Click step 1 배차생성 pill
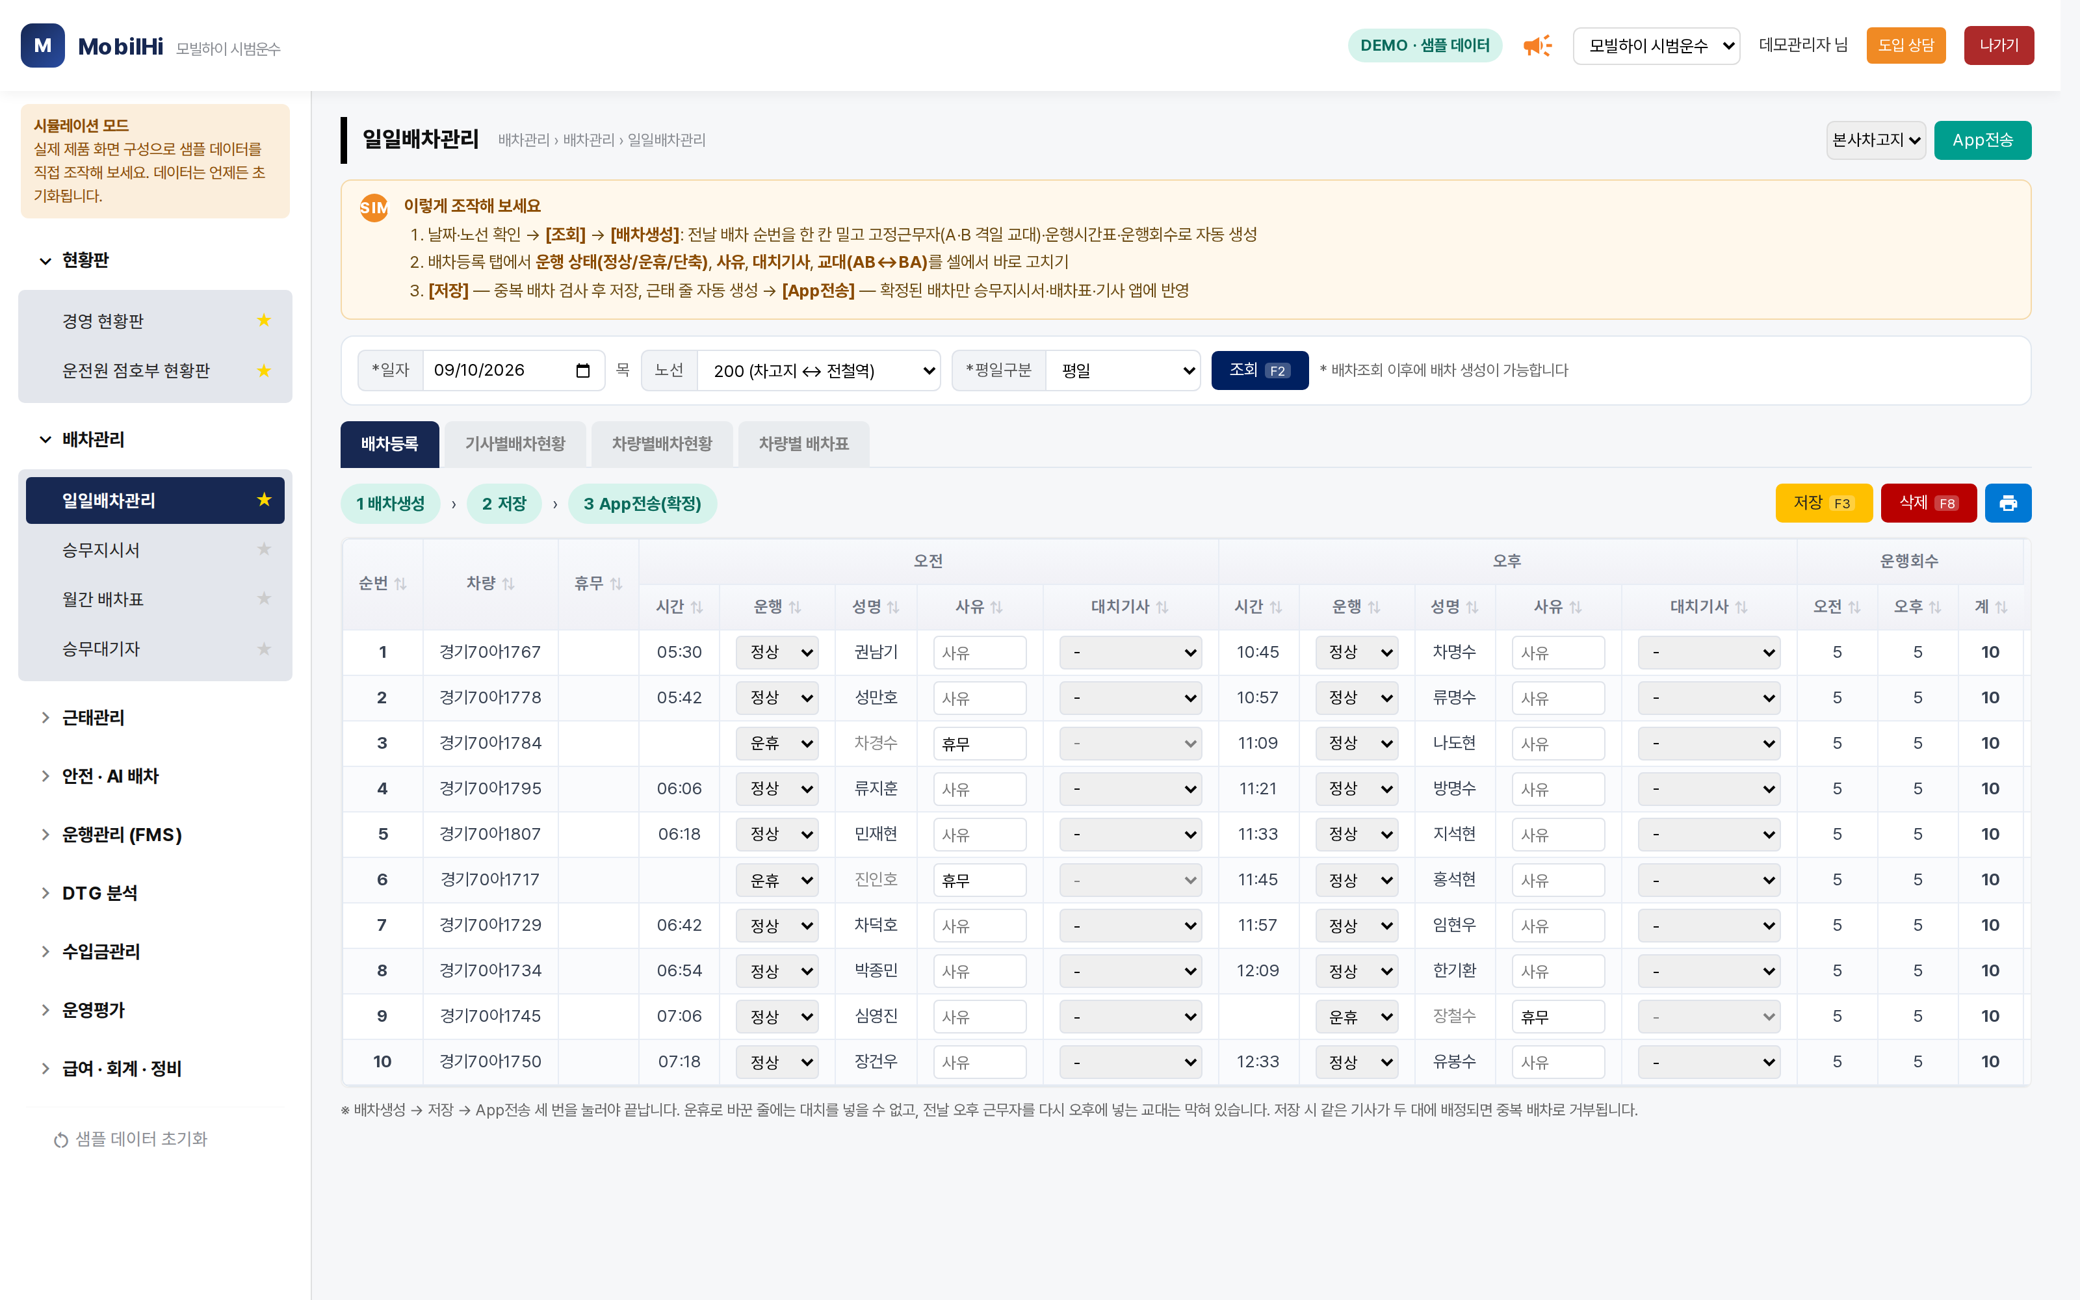 coord(390,504)
